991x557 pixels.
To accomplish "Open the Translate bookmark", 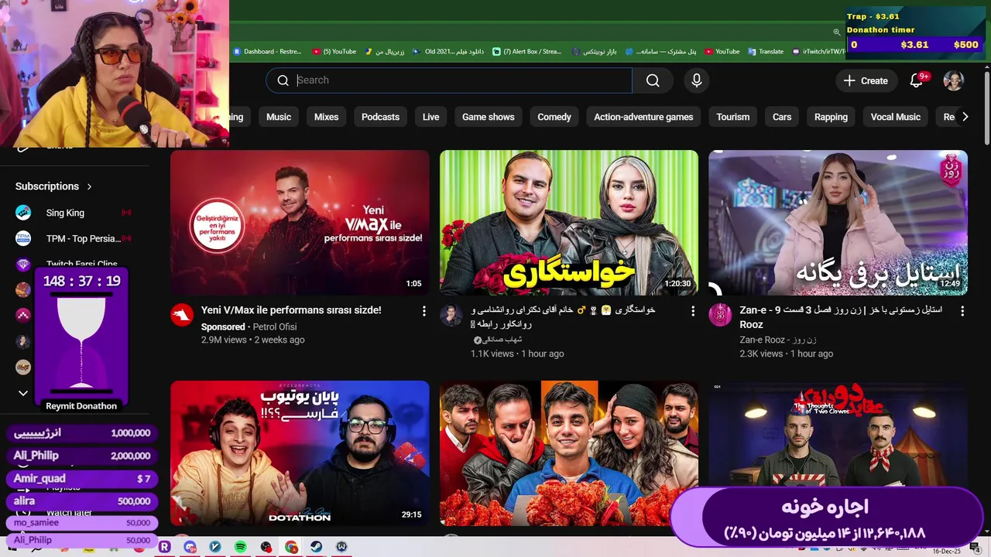I will (x=766, y=52).
